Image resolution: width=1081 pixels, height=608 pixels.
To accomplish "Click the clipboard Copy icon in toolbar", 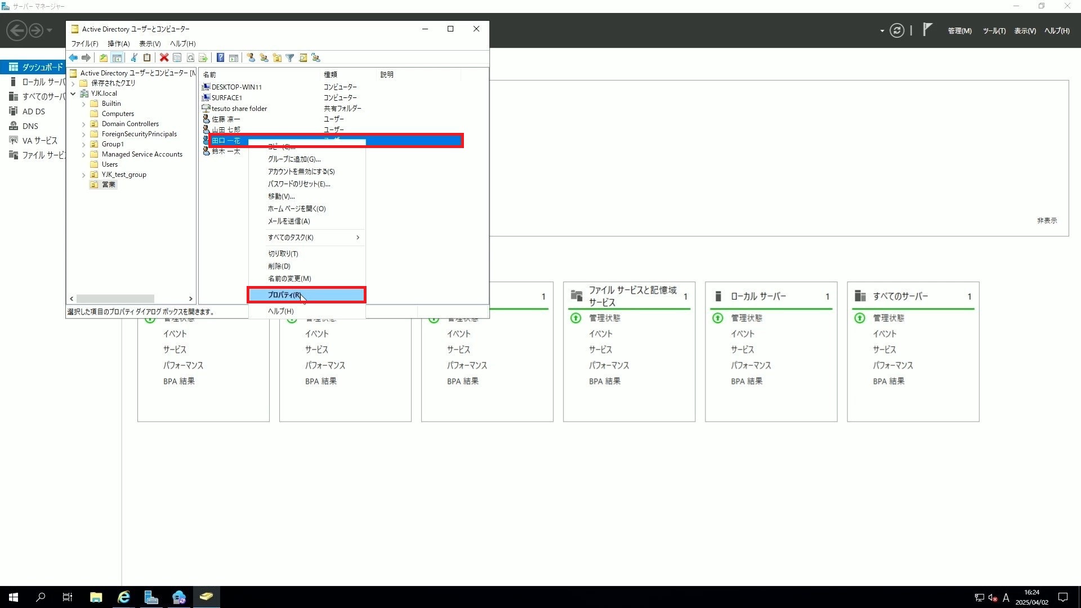I will tap(147, 58).
